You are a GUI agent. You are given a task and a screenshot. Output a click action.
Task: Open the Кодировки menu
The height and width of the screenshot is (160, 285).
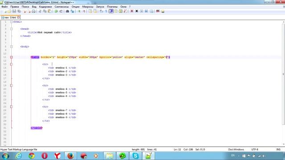click(x=45, y=7)
